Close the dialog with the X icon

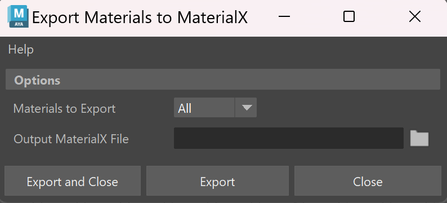(414, 16)
